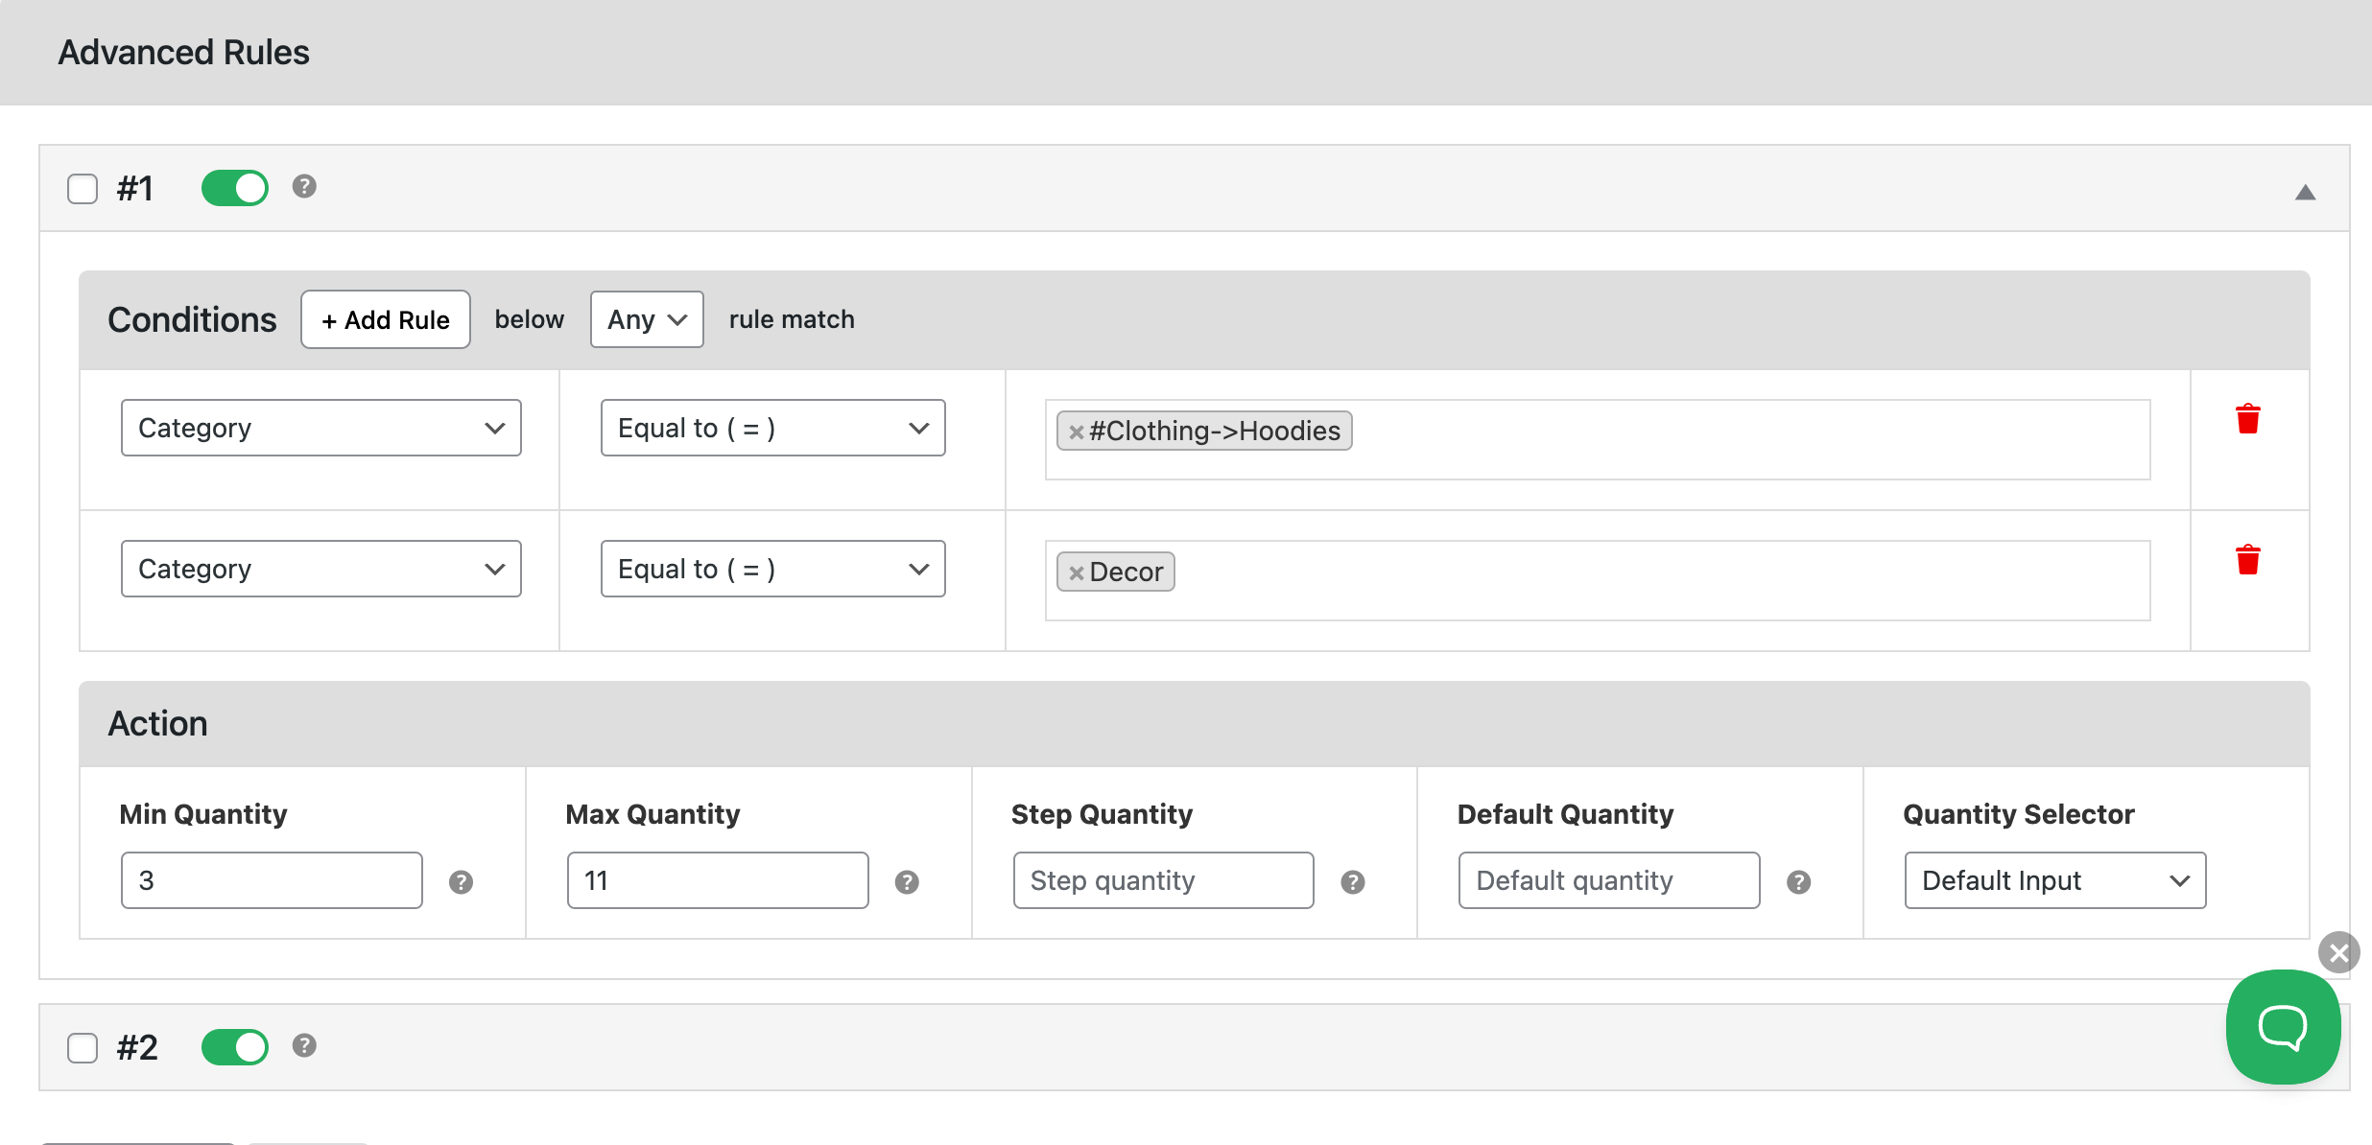Click the Action section title
The image size is (2372, 1145).
[157, 723]
